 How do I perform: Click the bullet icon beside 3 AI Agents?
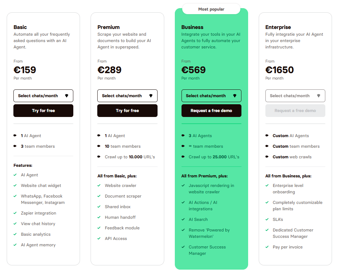[183, 136]
